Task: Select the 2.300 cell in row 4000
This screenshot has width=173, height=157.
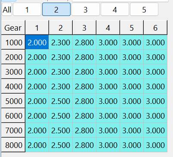Action: coord(61,86)
